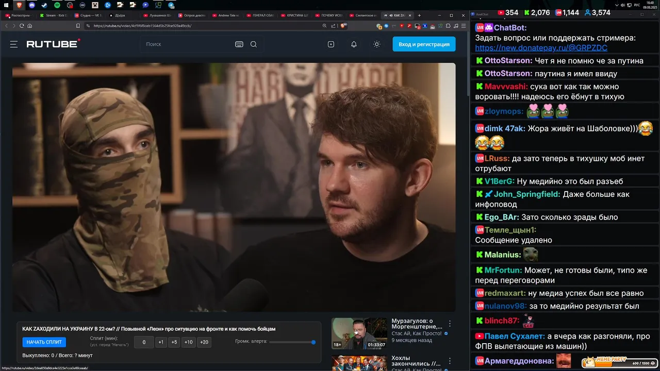
Task: Click share icon in address bar
Action: [x=334, y=26]
